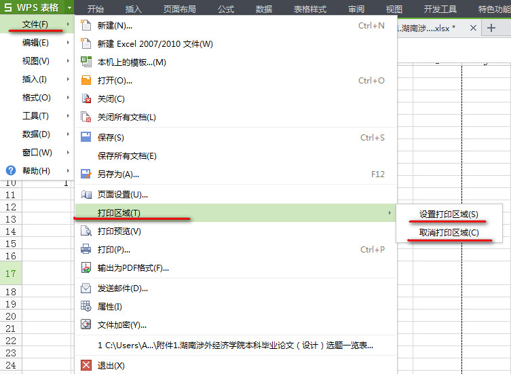Choose 取消打印区域(C) in submenu
The image size is (511, 374).
449,233
